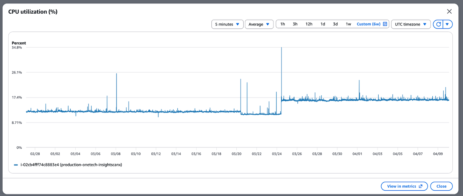The width and height of the screenshot is (463, 196).
Task: Select the 1d time range
Action: pos(323,24)
